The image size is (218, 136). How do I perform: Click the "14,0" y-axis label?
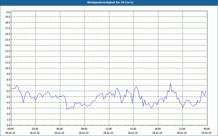point(8,45)
